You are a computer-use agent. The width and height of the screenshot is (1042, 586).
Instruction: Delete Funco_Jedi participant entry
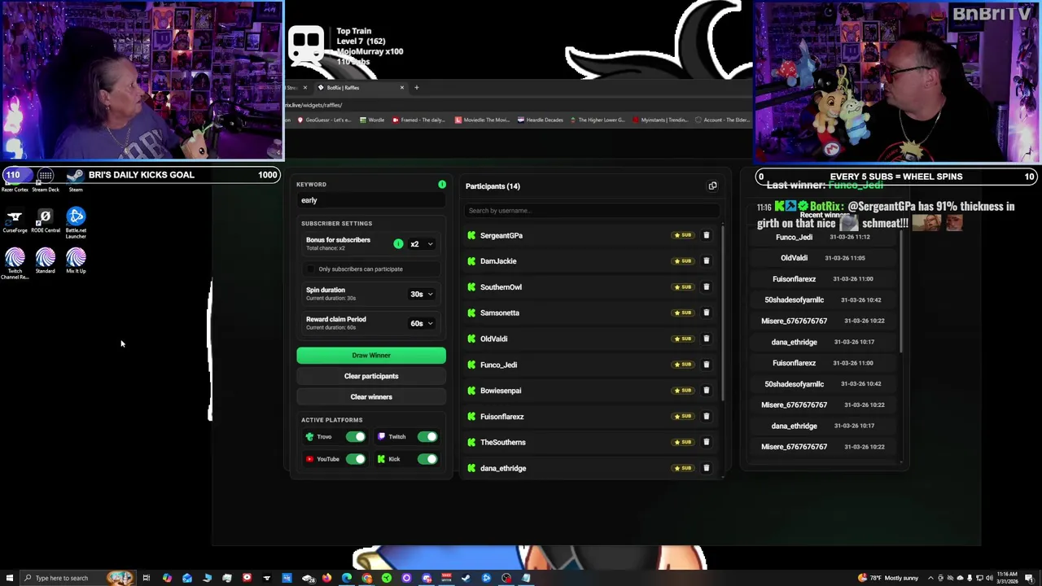click(x=706, y=365)
